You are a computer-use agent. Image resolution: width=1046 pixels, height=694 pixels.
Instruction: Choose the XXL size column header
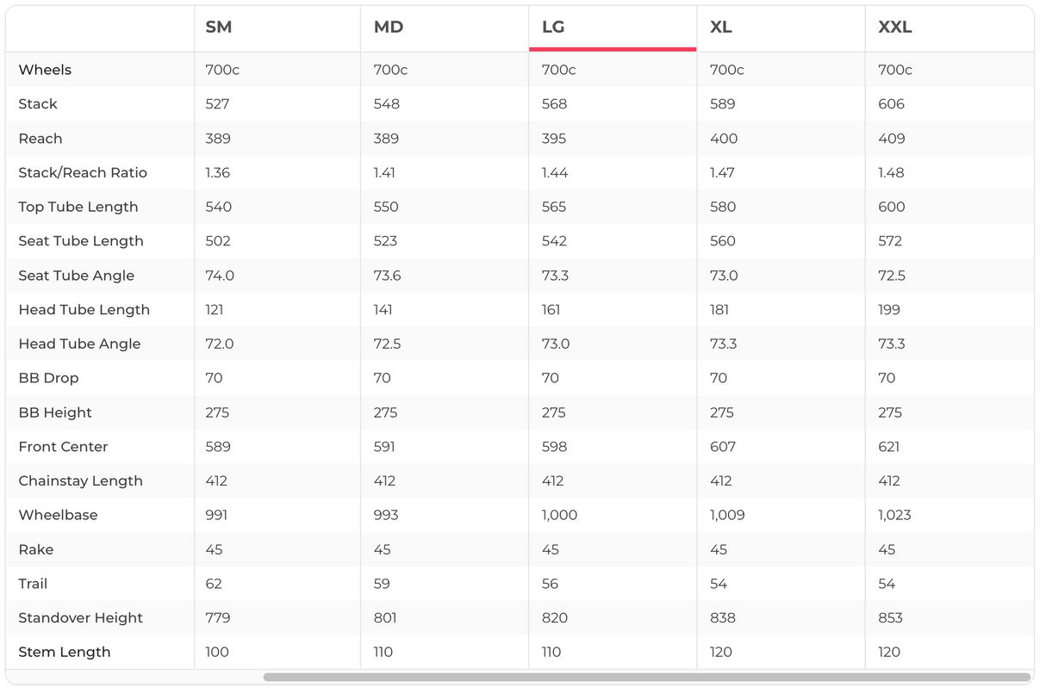pos(894,28)
